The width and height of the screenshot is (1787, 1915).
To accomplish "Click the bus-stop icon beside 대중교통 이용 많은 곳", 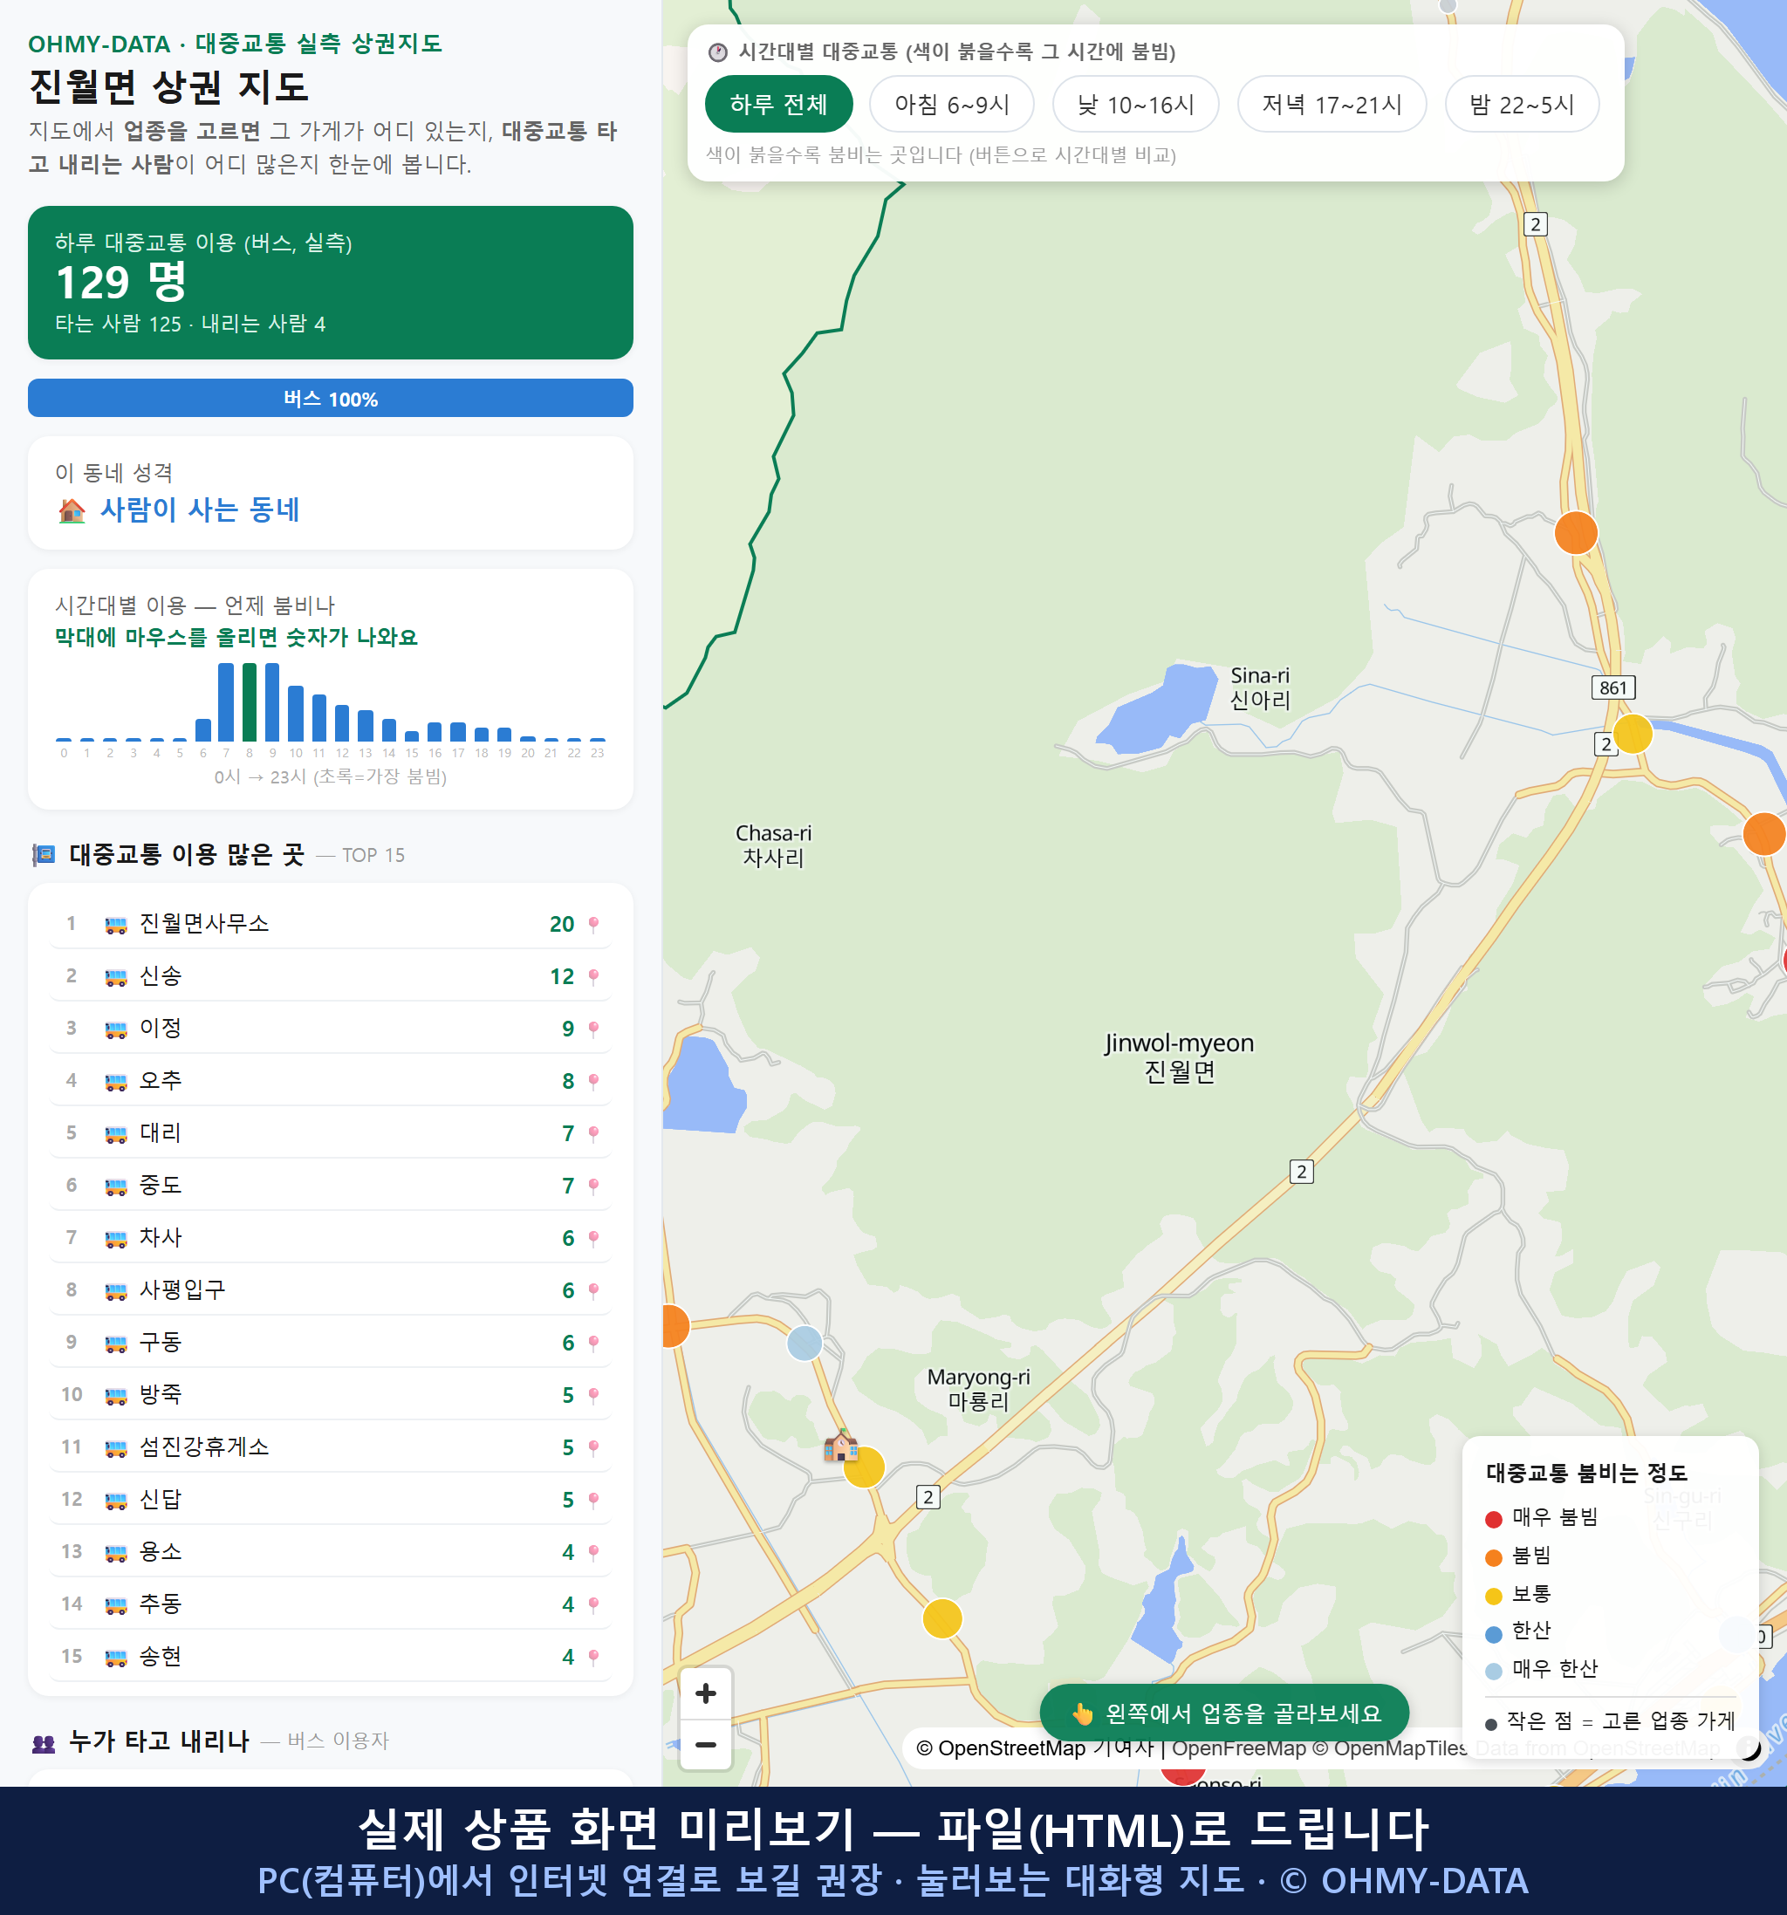I will 44,854.
